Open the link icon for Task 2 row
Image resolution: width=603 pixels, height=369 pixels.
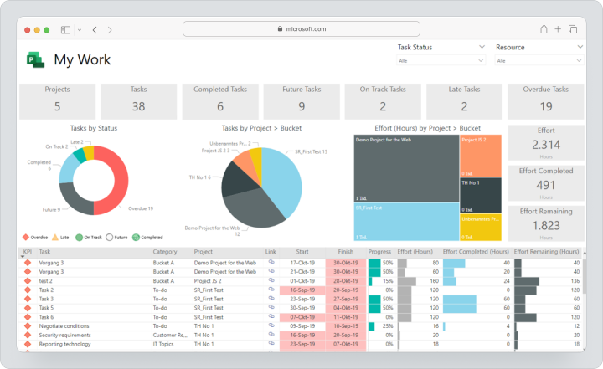click(x=271, y=290)
